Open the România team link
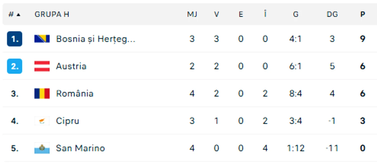This screenshot has width=377, height=164. point(75,94)
